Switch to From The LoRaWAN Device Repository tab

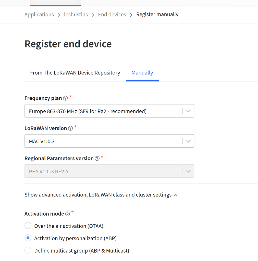coord(75,73)
